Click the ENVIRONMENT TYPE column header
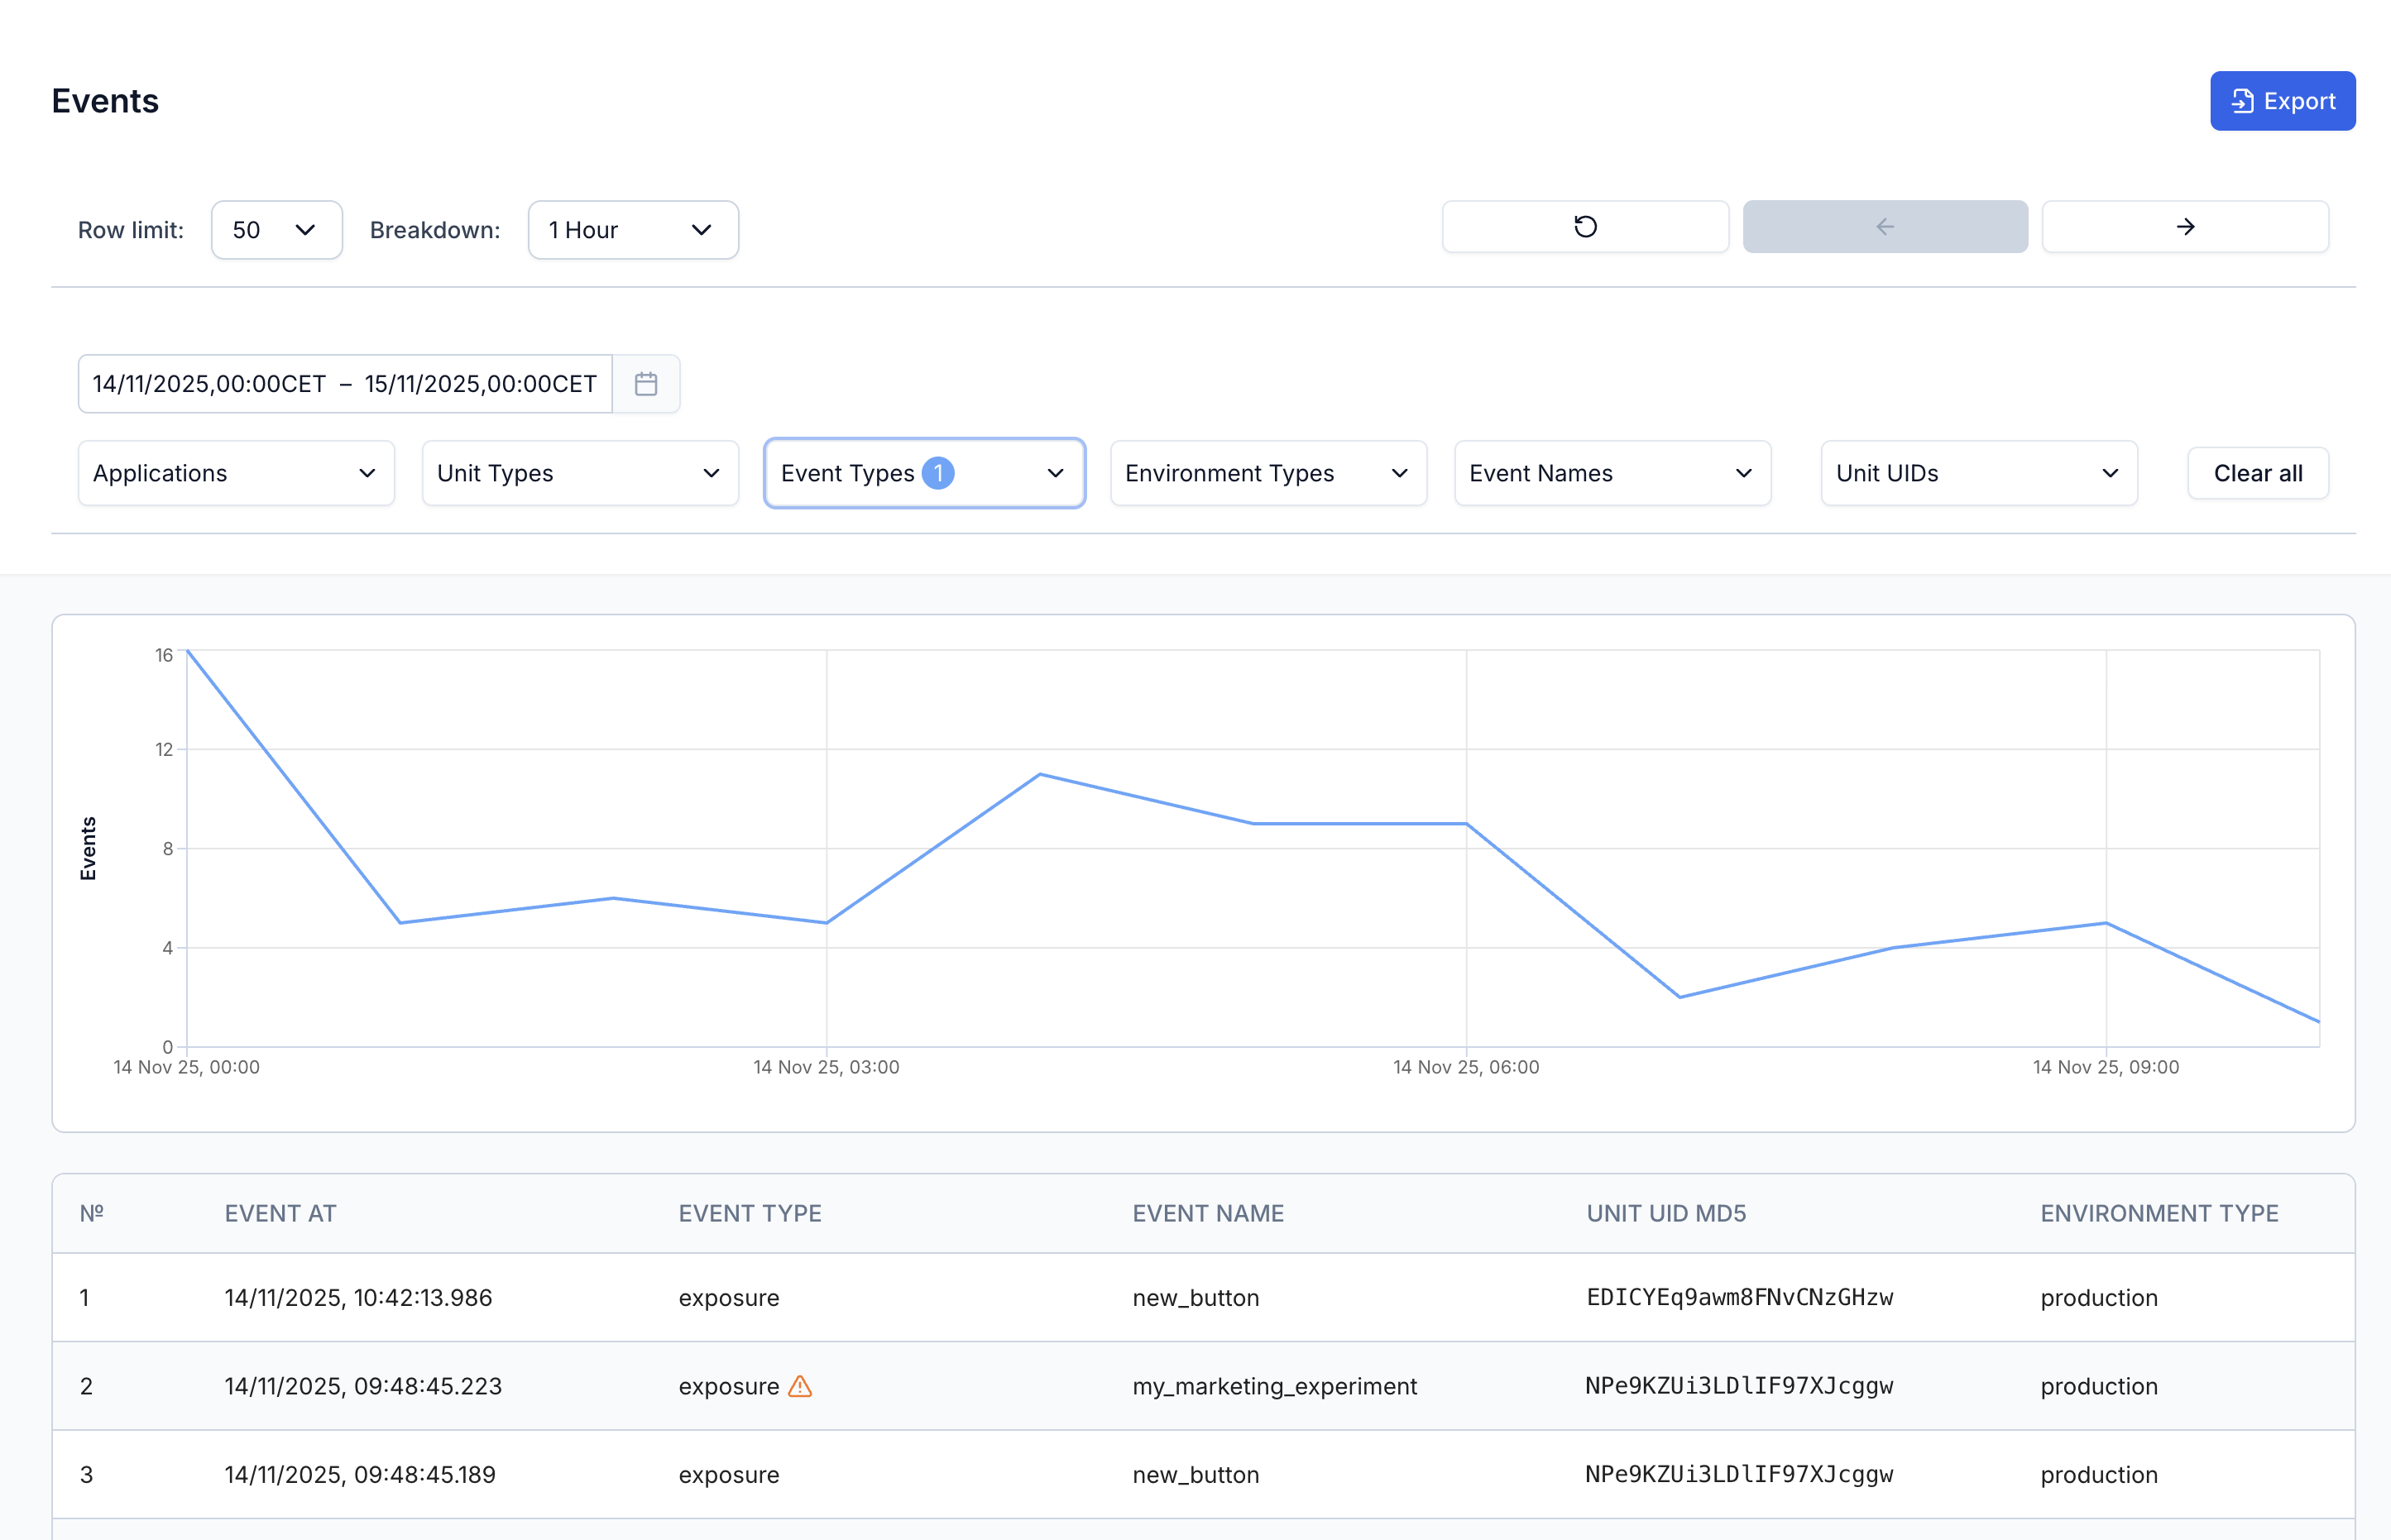 click(2159, 1213)
